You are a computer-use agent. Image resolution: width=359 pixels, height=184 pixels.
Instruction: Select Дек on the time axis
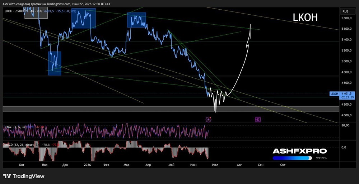[65, 165]
